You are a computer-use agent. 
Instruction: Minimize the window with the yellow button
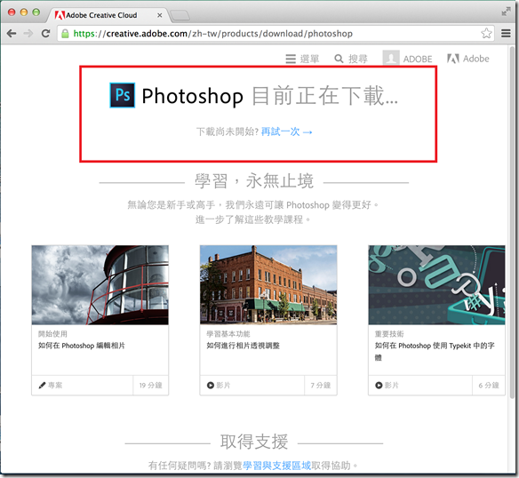tap(24, 12)
